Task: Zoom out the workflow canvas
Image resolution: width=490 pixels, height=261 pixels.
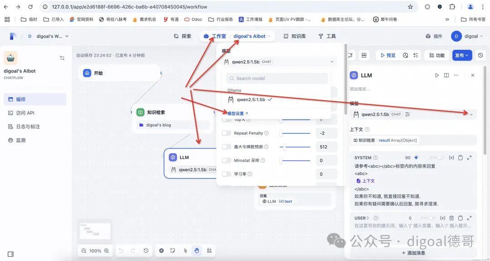Action: pos(84,251)
